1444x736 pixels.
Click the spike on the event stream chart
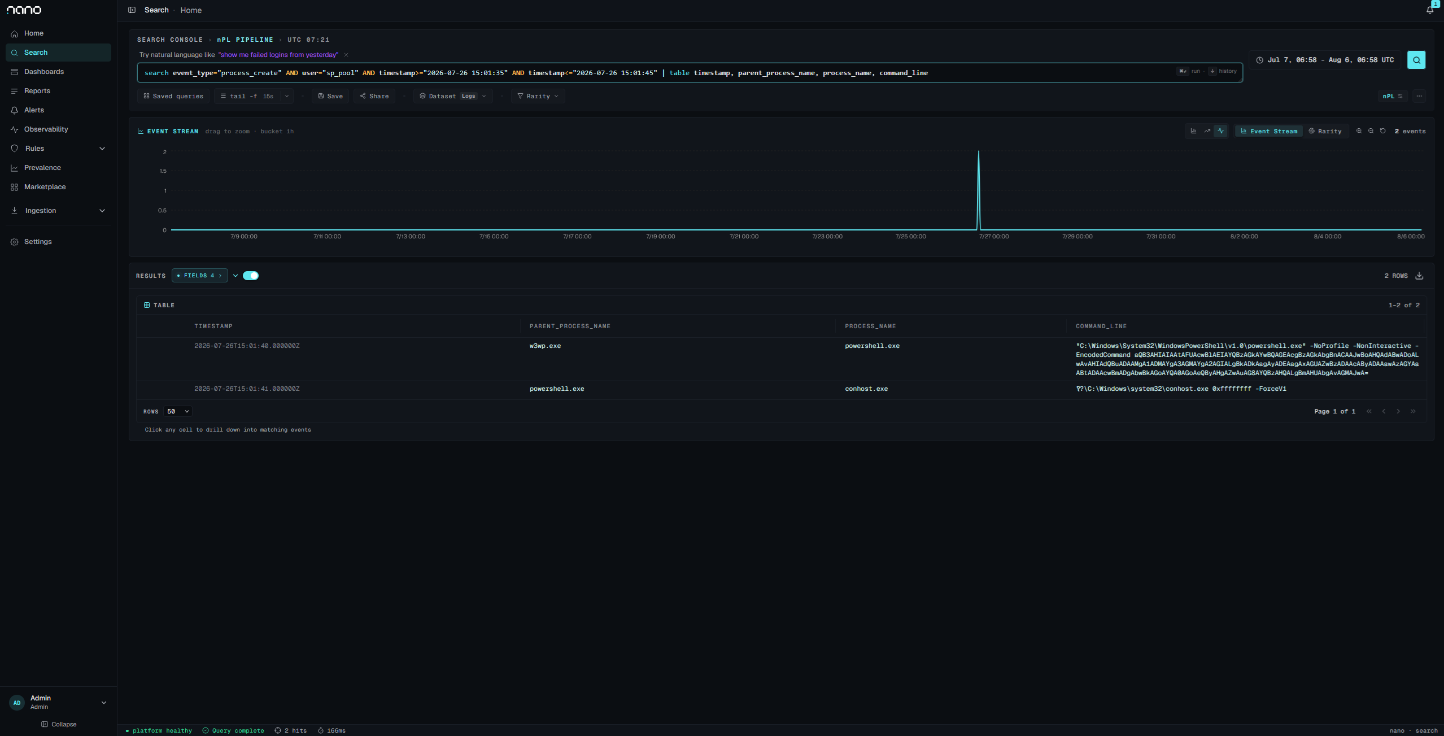979,190
